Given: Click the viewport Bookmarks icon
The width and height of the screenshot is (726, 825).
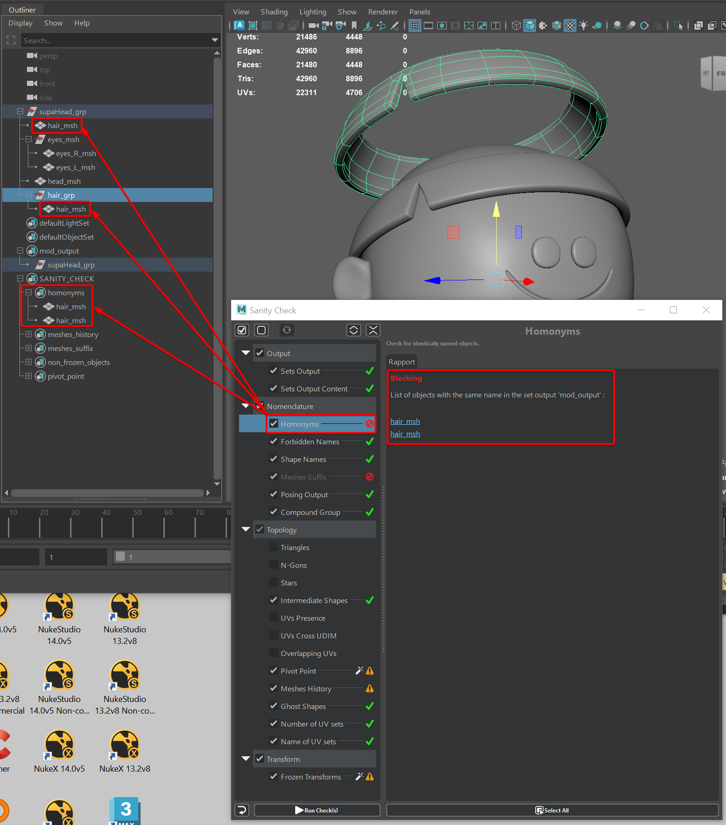Looking at the screenshot, I should click(x=354, y=26).
